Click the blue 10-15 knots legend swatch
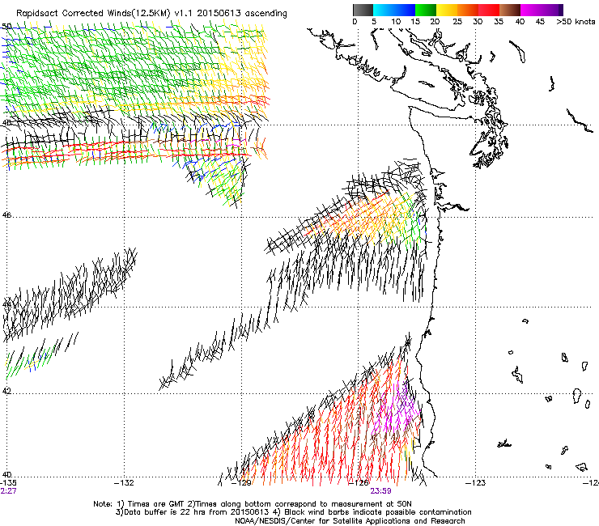 point(405,10)
